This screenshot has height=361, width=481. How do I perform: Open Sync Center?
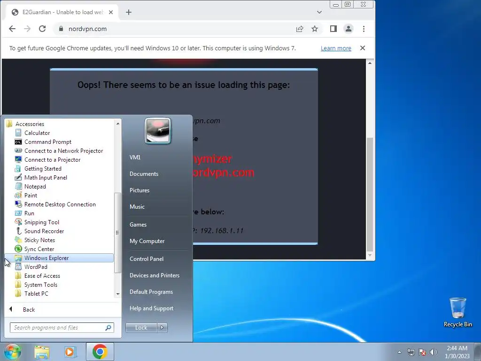(39, 249)
